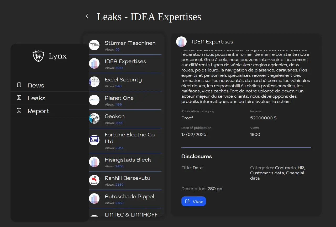
Task: Open the Planet One leak entry
Action: click(x=119, y=98)
